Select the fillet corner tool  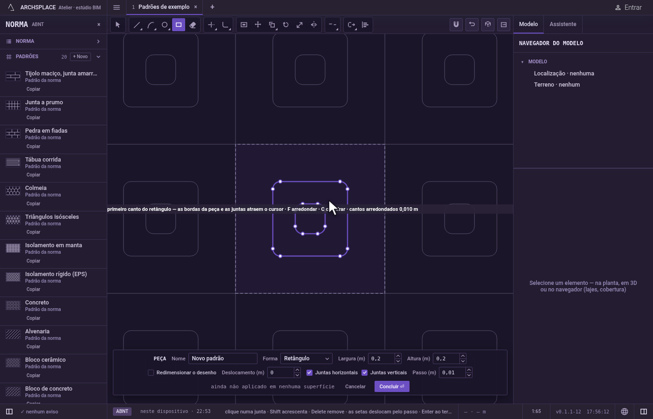pos(225,25)
